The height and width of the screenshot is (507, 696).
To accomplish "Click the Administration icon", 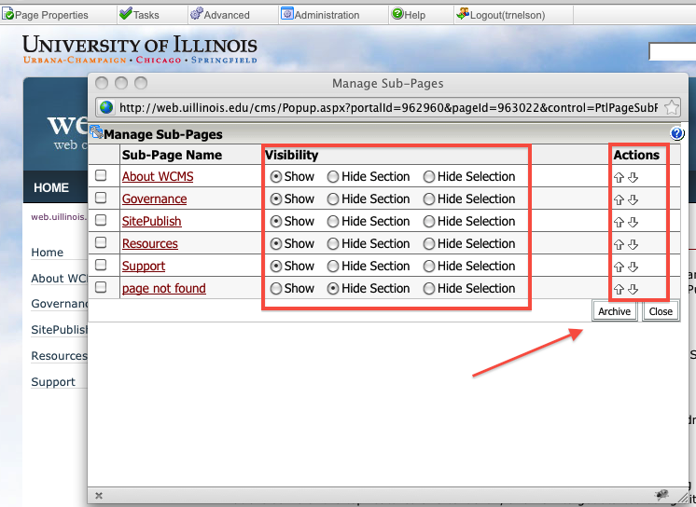I will [287, 14].
